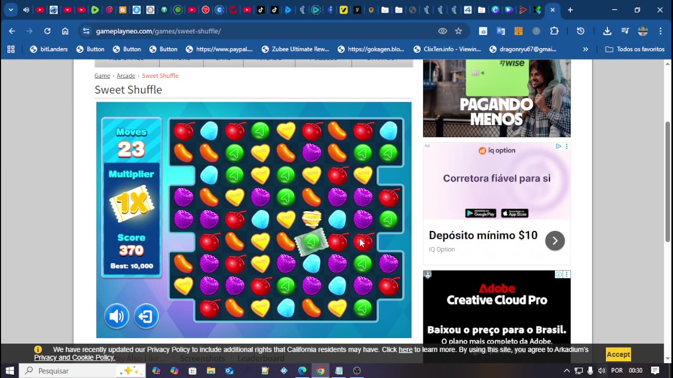The height and width of the screenshot is (378, 673).
Task: Open the bitLanders bookmark
Action: point(49,49)
